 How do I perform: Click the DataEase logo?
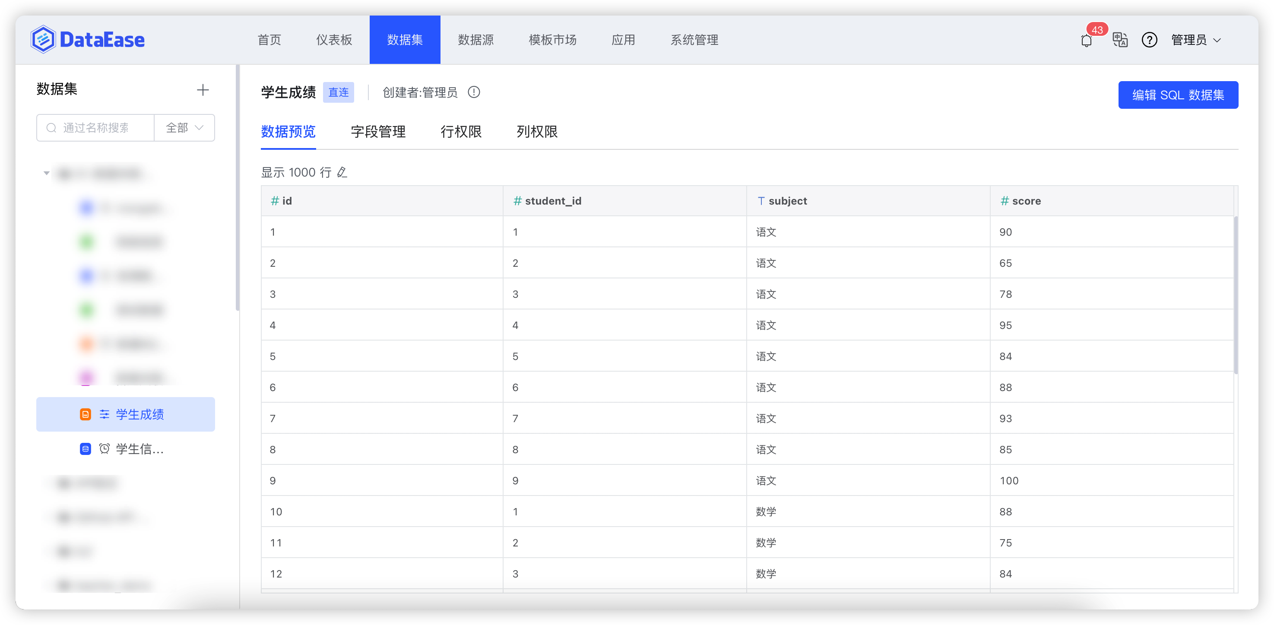click(88, 40)
